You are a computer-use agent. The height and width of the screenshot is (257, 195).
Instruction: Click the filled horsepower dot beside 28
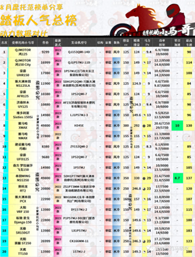[144, 126]
